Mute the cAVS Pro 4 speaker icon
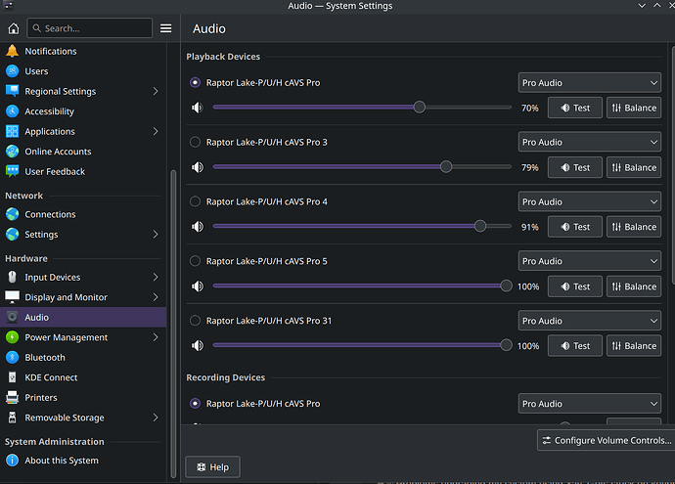Image resolution: width=675 pixels, height=484 pixels. click(198, 226)
